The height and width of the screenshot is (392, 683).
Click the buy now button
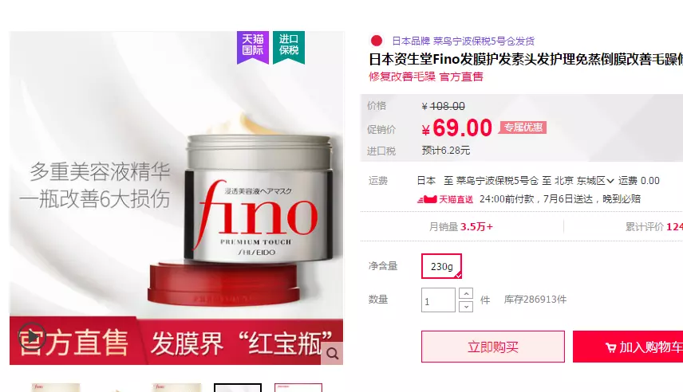492,347
